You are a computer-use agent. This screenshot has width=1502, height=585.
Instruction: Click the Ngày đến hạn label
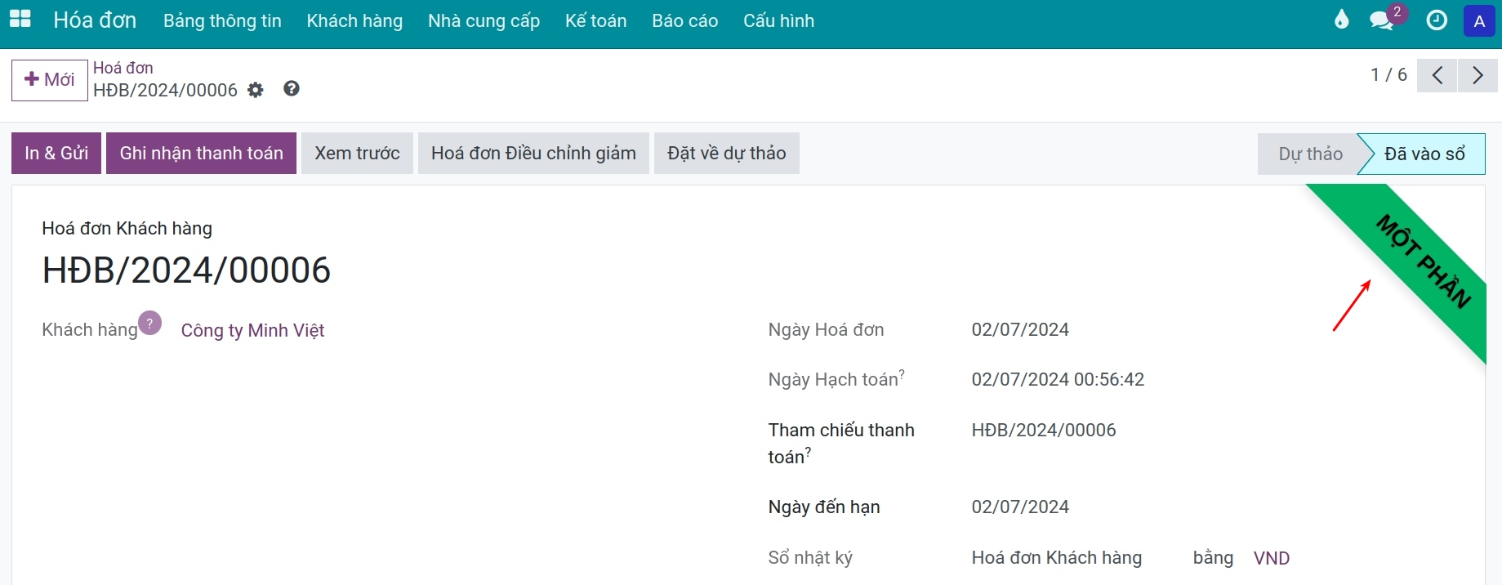[824, 507]
